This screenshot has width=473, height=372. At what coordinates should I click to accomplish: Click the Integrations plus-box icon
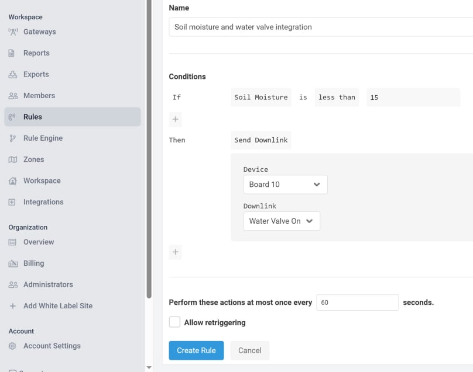pyautogui.click(x=12, y=202)
